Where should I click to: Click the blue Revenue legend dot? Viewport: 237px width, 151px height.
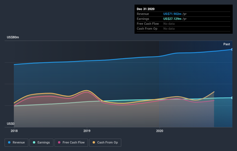point(9,142)
